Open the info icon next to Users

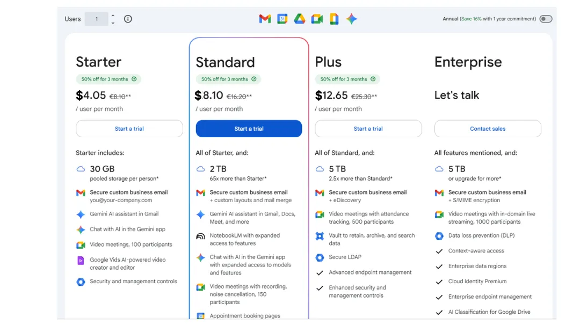pyautogui.click(x=128, y=19)
